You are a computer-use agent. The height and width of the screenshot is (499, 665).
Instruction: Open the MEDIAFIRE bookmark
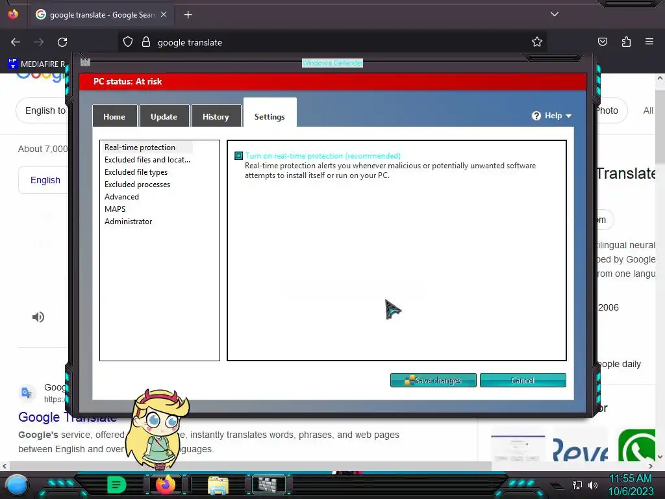[x=37, y=64]
